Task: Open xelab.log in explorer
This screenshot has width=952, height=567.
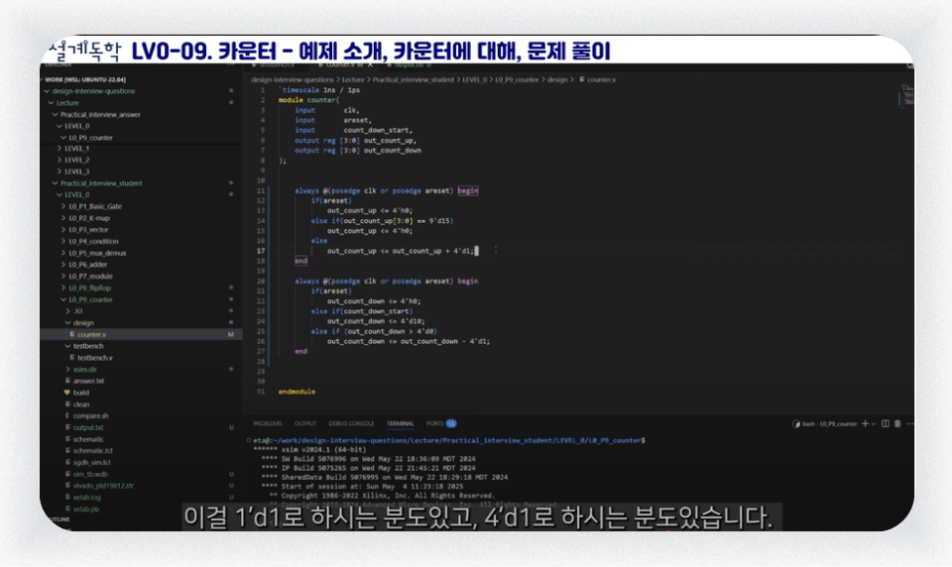Action: [x=87, y=498]
